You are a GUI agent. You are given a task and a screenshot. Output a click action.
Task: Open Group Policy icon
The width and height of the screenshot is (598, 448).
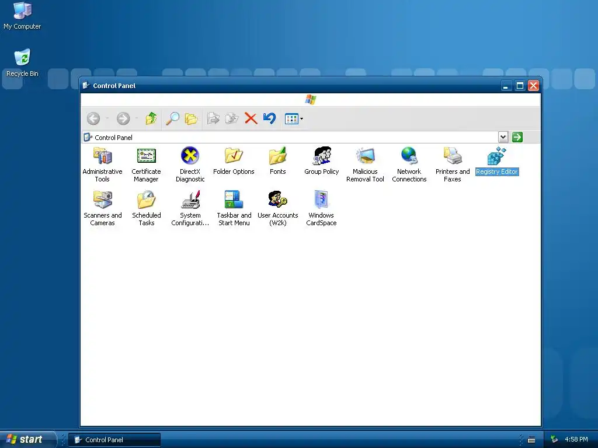[322, 156]
